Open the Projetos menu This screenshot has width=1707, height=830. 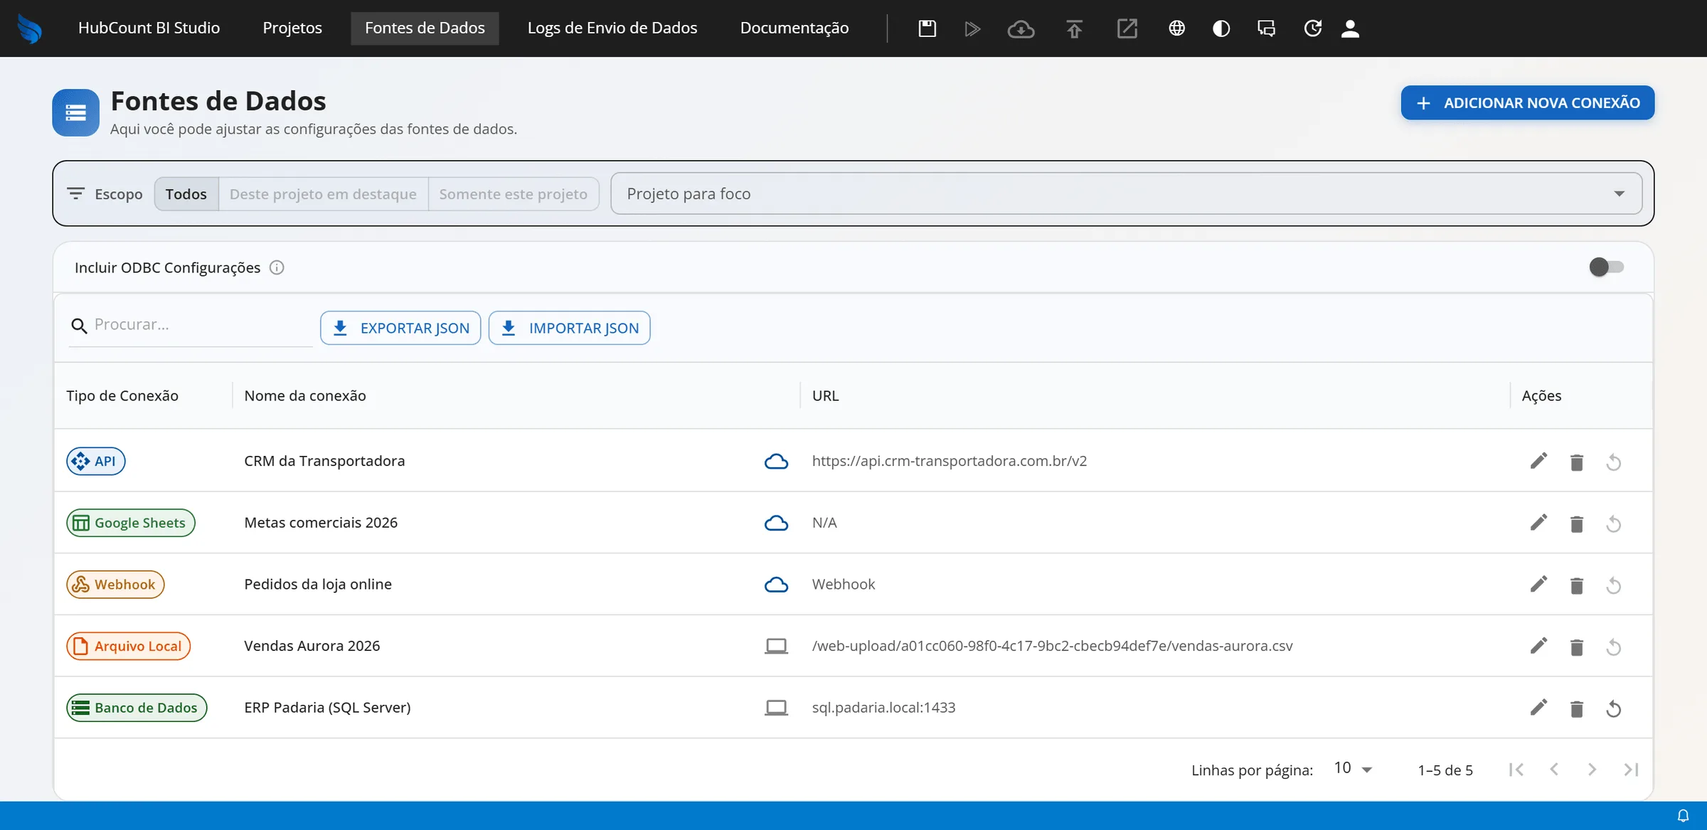pos(292,28)
